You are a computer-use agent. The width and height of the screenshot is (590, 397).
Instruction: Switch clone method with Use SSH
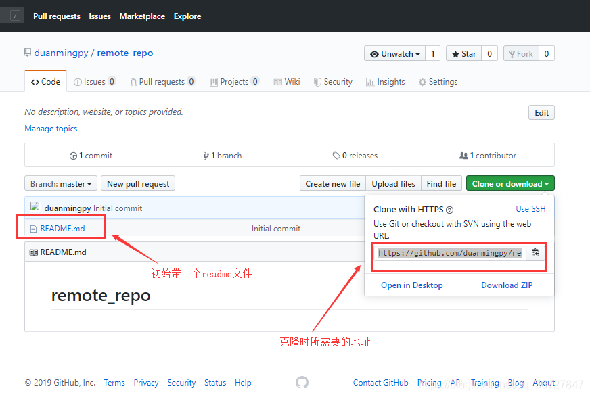(x=530, y=209)
